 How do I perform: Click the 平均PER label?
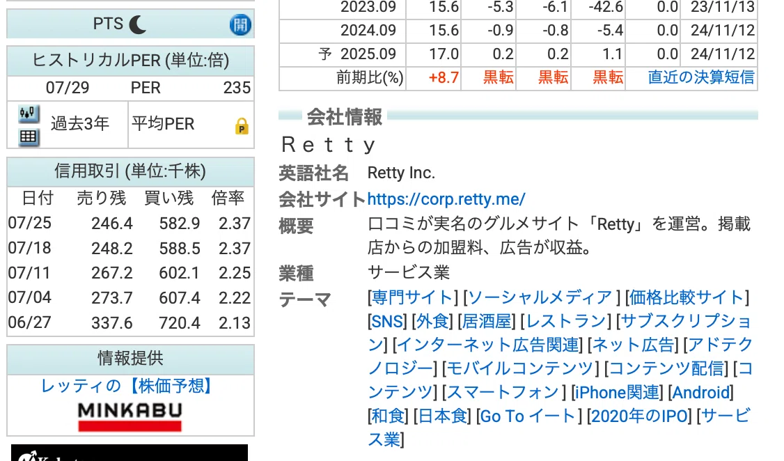[x=163, y=123]
